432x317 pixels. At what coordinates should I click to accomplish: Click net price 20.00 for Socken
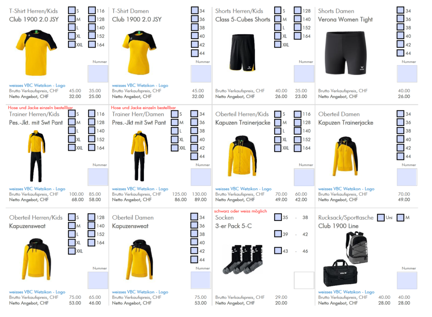(281, 303)
